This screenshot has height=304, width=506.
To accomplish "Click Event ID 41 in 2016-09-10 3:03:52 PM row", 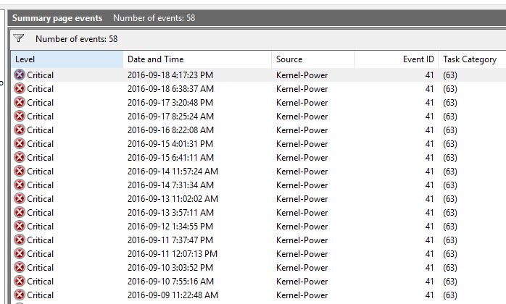I will coord(429,268).
